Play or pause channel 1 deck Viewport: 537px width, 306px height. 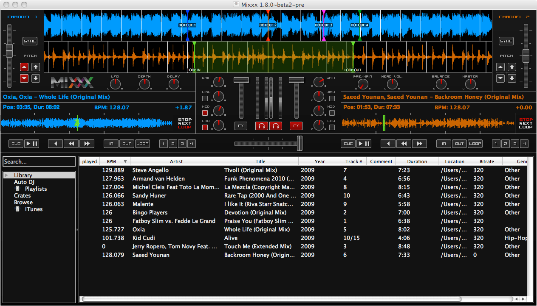[x=31, y=144]
